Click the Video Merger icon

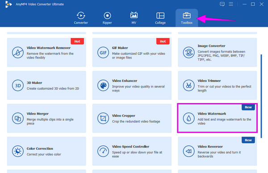18,118
